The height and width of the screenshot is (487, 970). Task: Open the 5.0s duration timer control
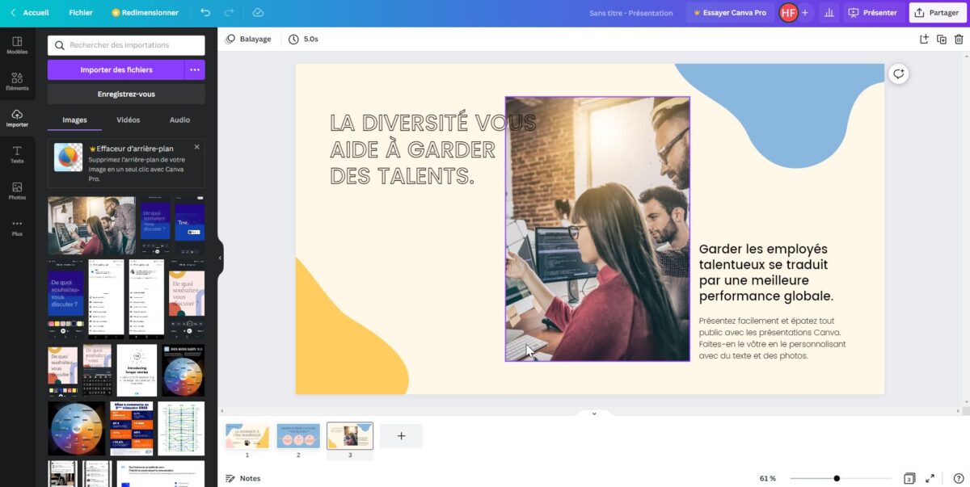305,38
